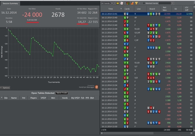195x136 pixels.
Task: Click the trophy tournaments icon
Action: tap(136, 3)
